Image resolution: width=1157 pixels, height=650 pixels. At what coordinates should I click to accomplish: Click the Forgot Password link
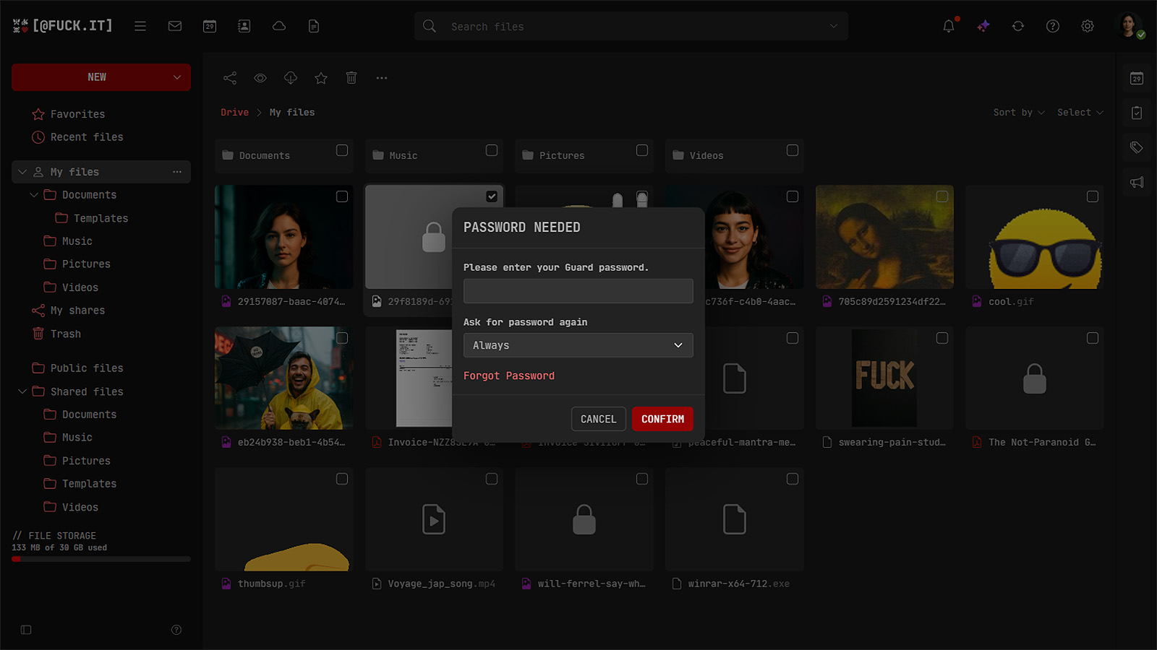509,376
